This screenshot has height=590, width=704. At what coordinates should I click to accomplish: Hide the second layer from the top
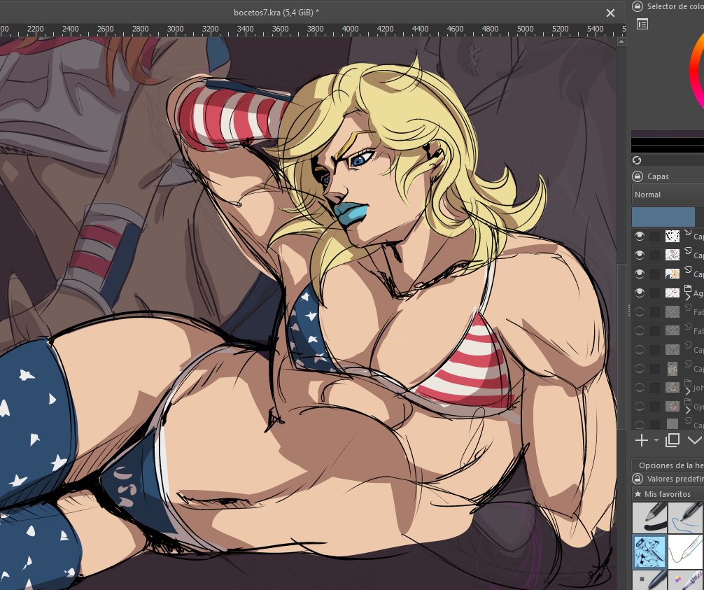[640, 255]
